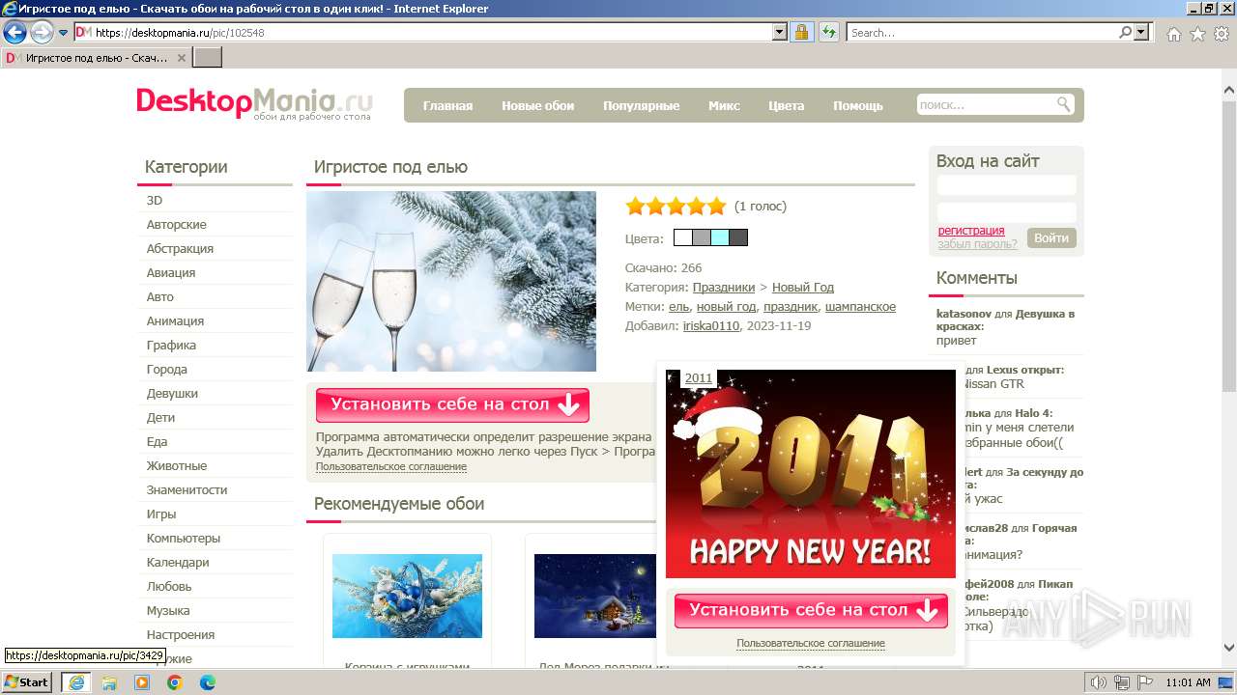Open the Девушка в красках comment link

[x=1005, y=320]
